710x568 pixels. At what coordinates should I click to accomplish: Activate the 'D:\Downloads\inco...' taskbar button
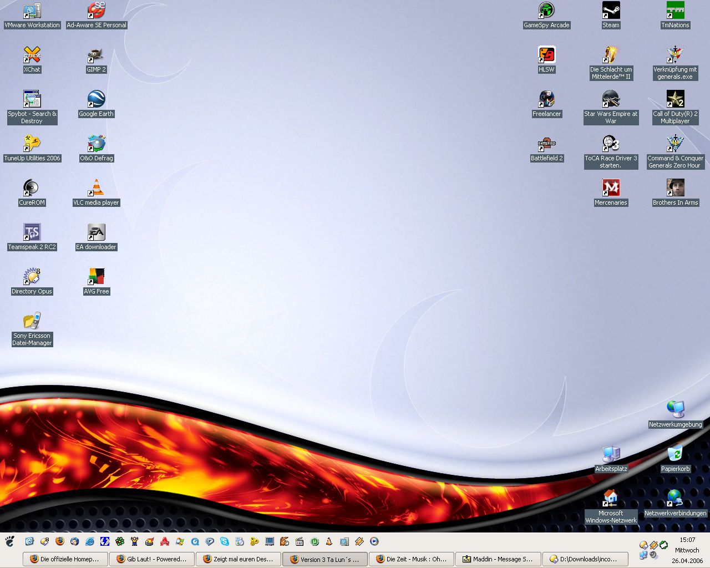pos(584,559)
